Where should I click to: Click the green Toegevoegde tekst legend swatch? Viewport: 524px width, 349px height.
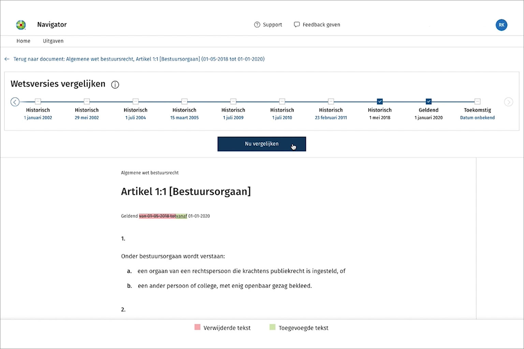click(x=272, y=327)
